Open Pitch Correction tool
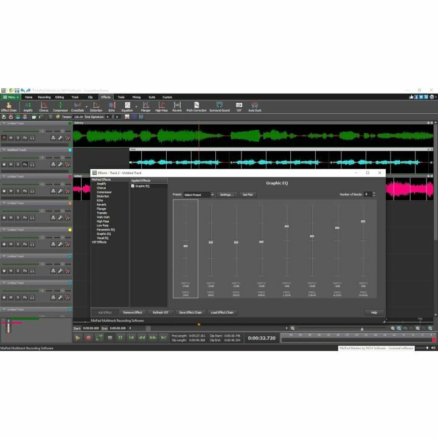 pyautogui.click(x=196, y=106)
